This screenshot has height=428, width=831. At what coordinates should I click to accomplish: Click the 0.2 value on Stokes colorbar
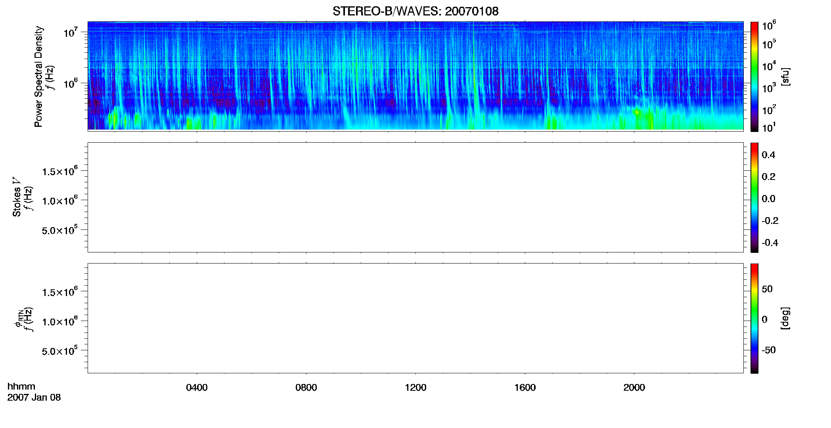point(768,177)
